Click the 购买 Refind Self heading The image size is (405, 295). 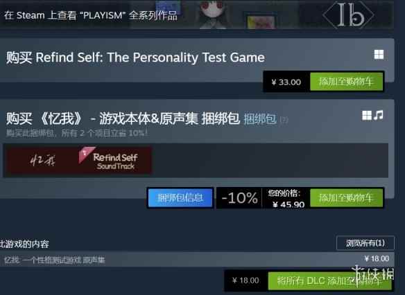click(x=135, y=57)
